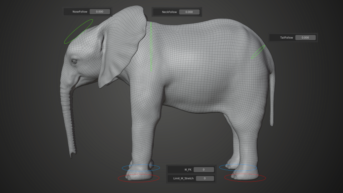
Task: Click the NoseFollow 0.000 value slider
Action: (100, 11)
